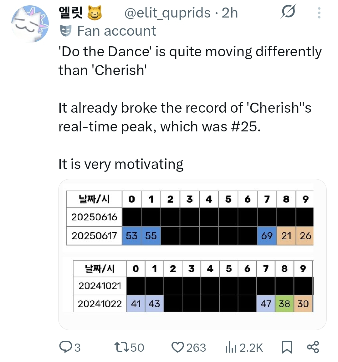Open view analytics bar chart icon
The width and height of the screenshot is (338, 362).
pyautogui.click(x=231, y=347)
